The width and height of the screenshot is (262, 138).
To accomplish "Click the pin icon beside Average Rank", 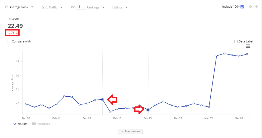I will click(6, 7).
